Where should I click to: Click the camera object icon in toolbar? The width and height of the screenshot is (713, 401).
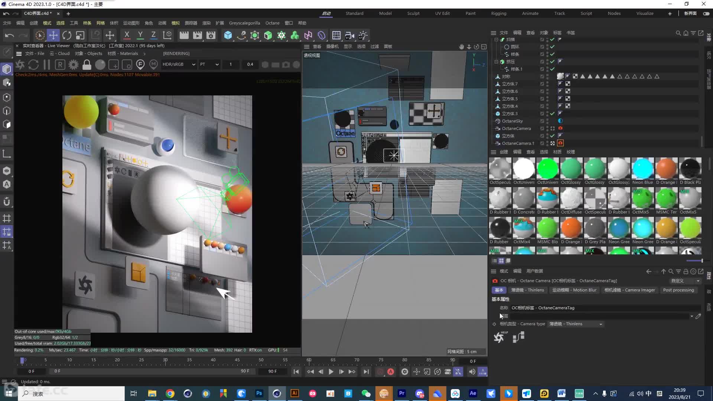tap(349, 35)
